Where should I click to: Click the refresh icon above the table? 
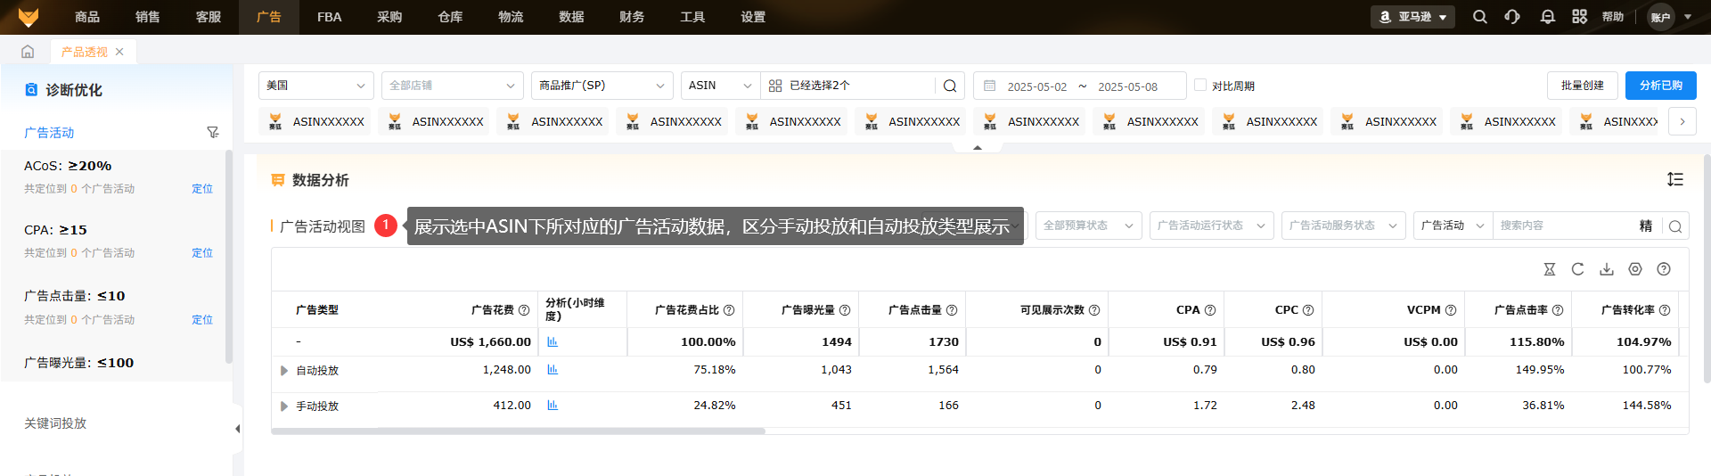click(x=1577, y=269)
